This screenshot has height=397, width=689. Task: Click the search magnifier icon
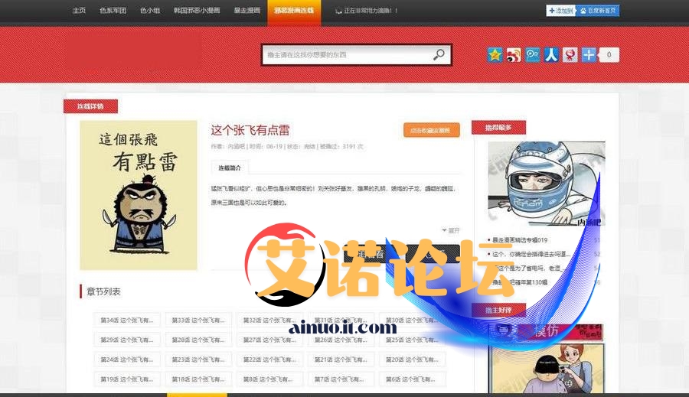point(439,55)
